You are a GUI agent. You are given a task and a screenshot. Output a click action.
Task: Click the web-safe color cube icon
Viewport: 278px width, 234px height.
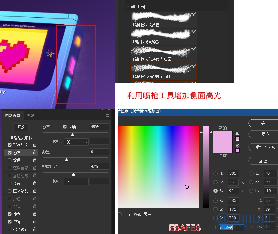[x=237, y=146]
